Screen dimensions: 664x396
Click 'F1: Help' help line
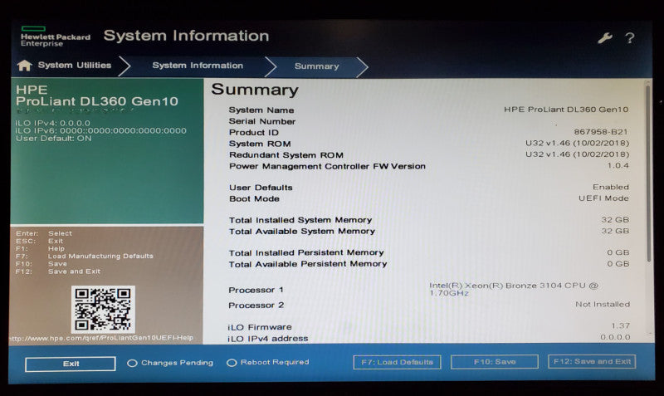[40, 248]
